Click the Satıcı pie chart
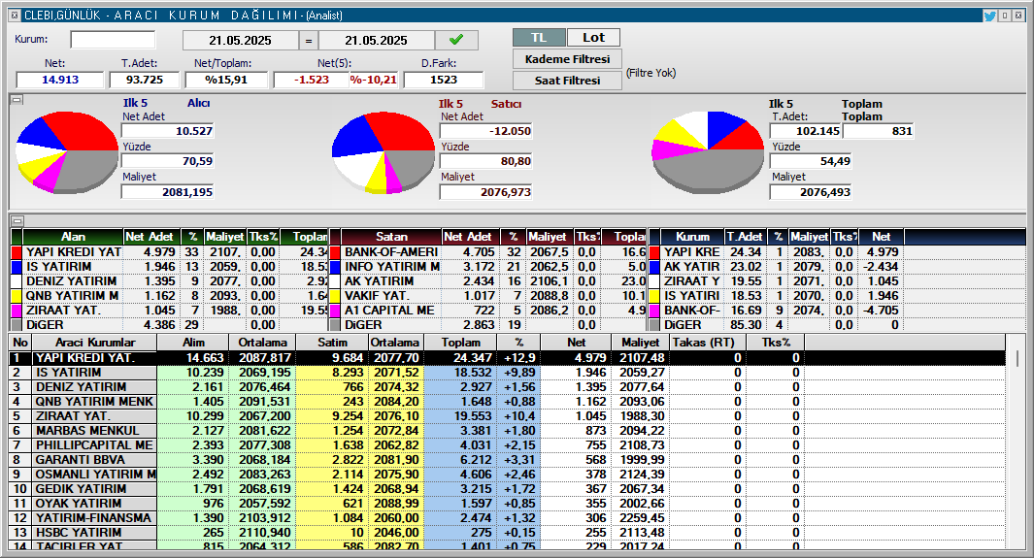Viewport: 1034px width, 558px height. (x=384, y=152)
